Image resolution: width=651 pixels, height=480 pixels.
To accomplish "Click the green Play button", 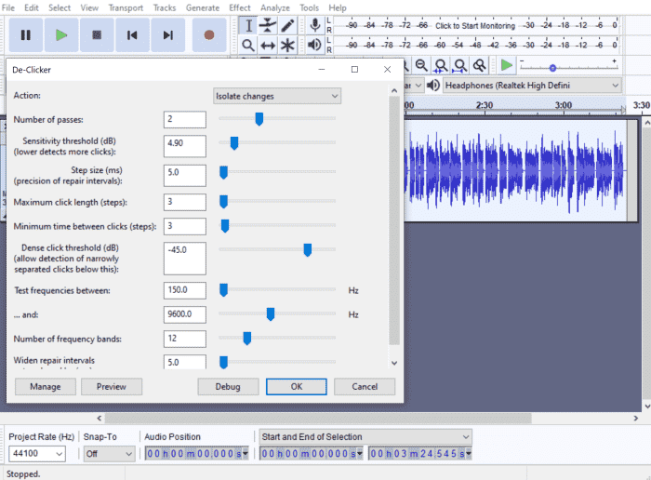I will pyautogui.click(x=61, y=35).
